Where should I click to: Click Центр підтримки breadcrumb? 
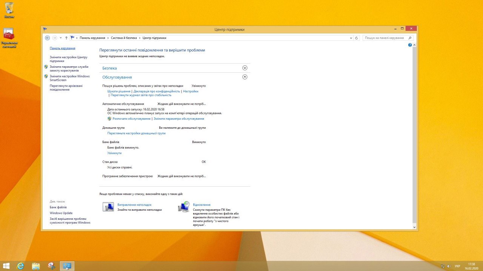point(154,38)
